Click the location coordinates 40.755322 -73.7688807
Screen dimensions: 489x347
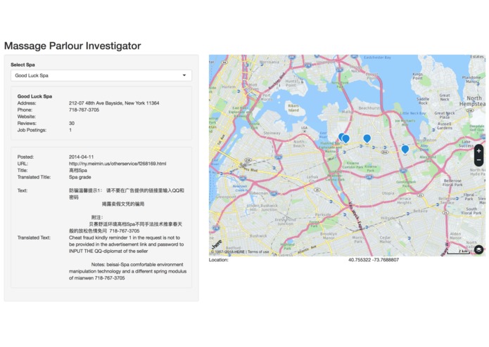[x=374, y=260]
